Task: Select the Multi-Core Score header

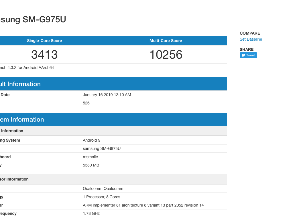Action: coord(166,41)
